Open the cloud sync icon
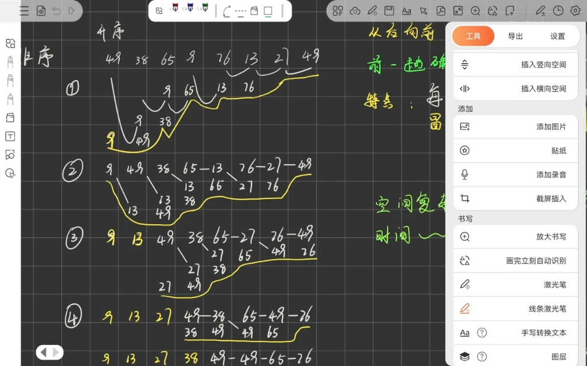The image size is (587, 366). (x=355, y=11)
